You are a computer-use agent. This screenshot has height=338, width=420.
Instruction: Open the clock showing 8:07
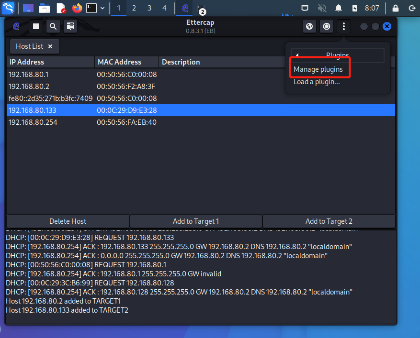point(372,8)
